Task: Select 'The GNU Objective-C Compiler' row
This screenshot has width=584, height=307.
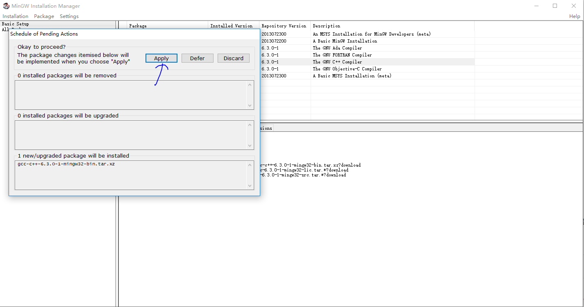Action: (367, 69)
